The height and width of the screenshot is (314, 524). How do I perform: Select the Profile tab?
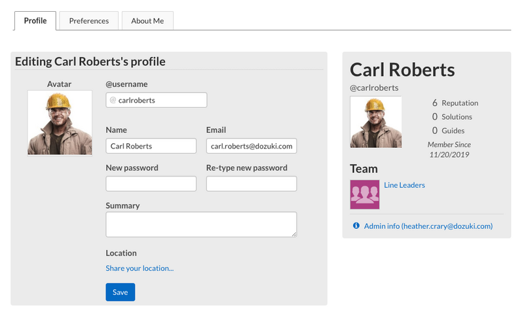click(x=35, y=21)
